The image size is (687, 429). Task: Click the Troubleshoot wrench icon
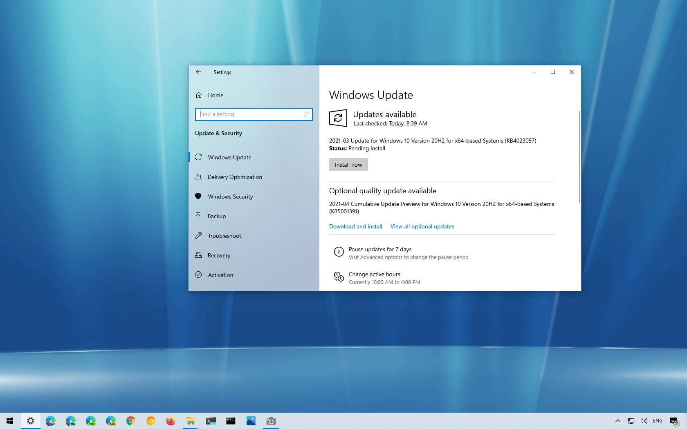click(x=198, y=235)
